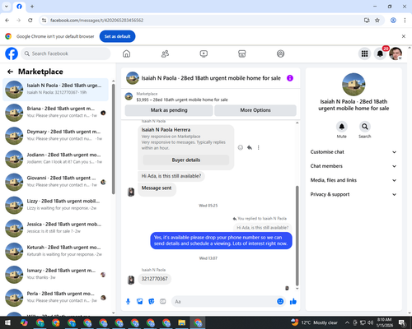Open the Facebook home logo
The image size is (412, 329).
point(12,53)
